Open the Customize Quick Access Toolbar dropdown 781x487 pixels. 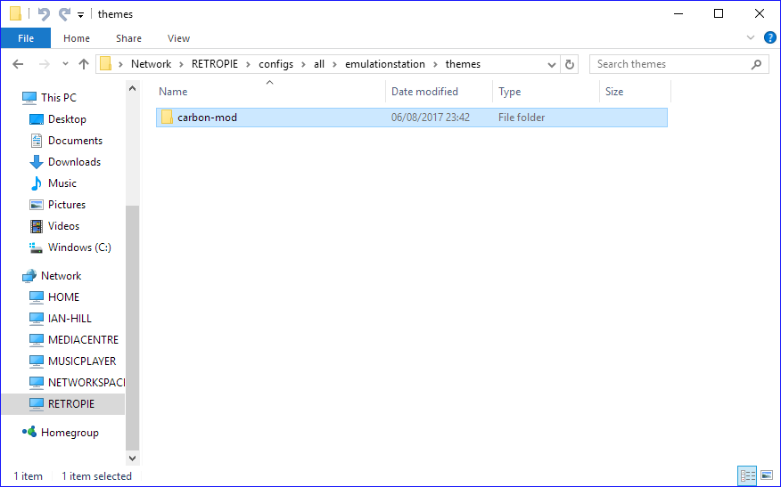[x=81, y=14]
